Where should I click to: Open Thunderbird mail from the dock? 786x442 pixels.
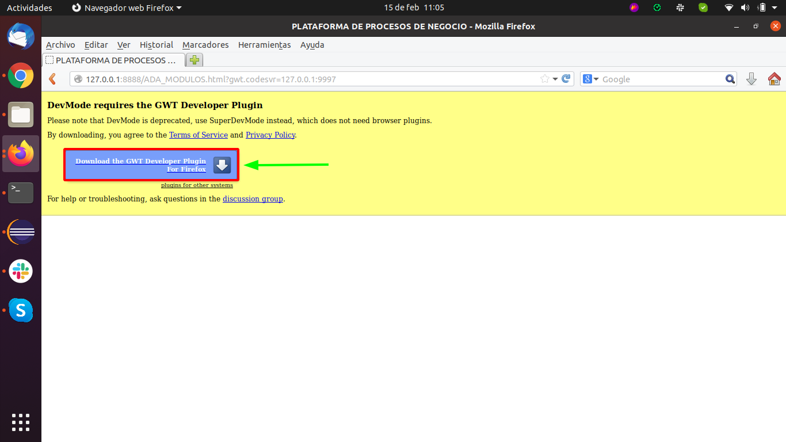(x=21, y=36)
